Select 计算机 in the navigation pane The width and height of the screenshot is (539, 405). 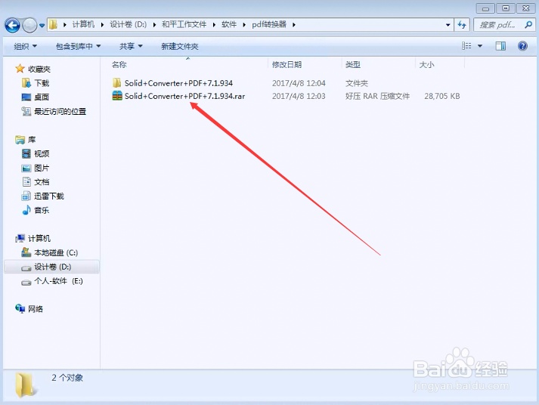(39, 239)
